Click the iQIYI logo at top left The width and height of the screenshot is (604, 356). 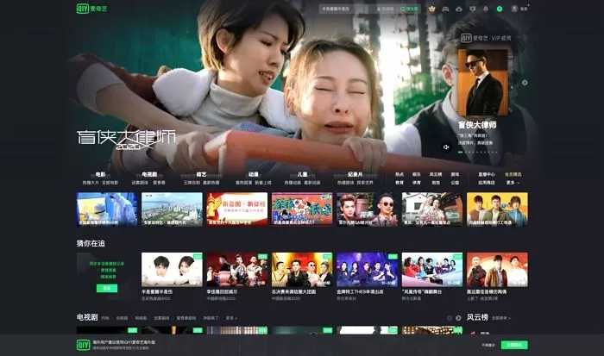click(91, 8)
